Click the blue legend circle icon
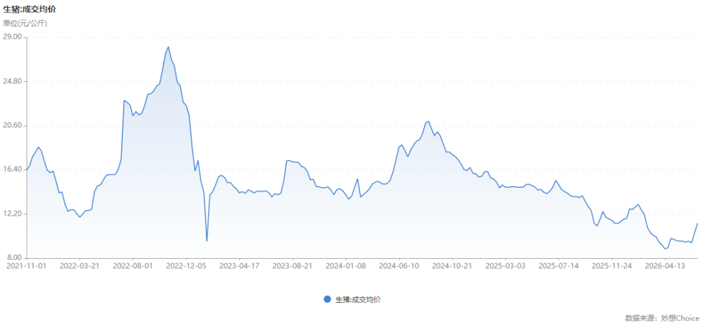Viewport: 703px width, 325px height. [x=327, y=300]
